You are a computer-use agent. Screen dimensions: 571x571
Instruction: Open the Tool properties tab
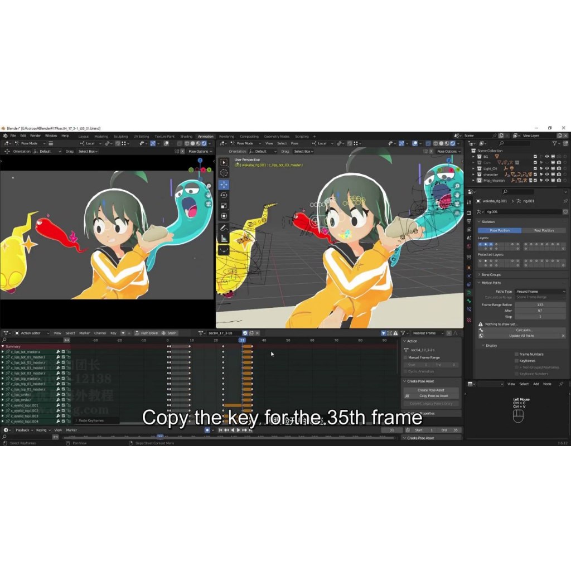coord(469,202)
